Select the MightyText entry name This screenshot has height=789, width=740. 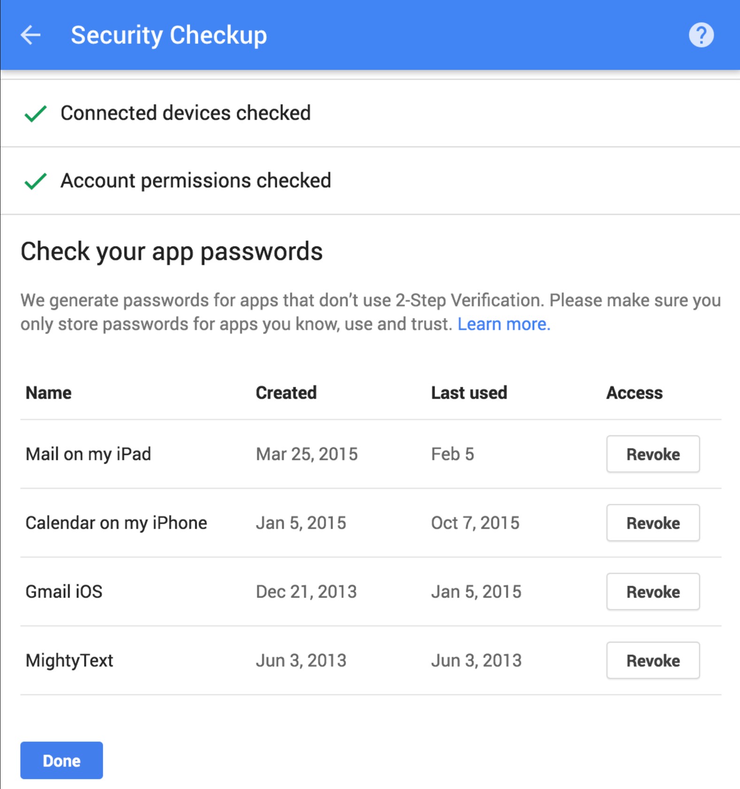coord(69,660)
